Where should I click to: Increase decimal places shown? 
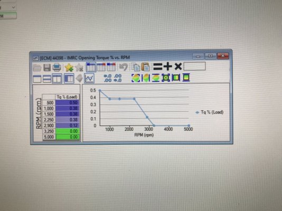[108, 78]
